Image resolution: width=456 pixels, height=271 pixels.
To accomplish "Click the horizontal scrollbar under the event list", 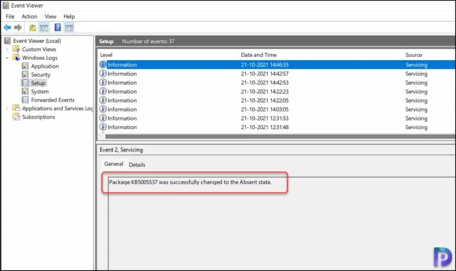I will point(280,136).
